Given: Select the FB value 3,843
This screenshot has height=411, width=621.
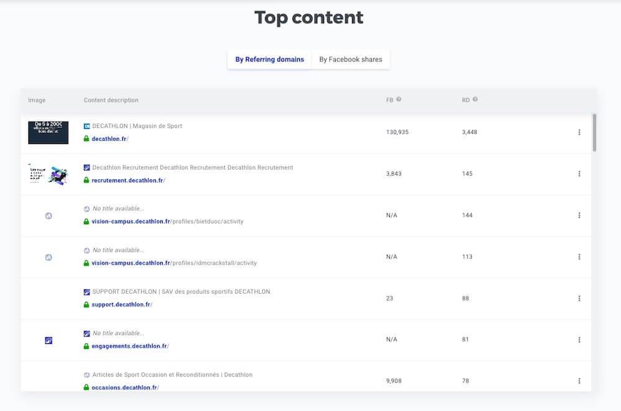Looking at the screenshot, I should (394, 174).
